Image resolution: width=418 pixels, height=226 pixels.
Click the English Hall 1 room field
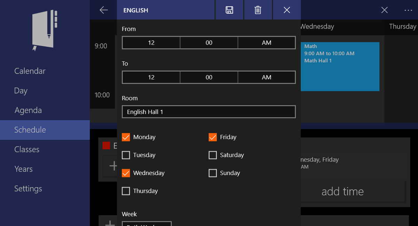tap(209, 112)
